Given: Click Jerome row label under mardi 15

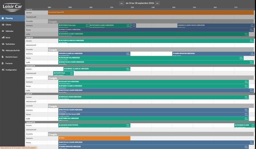Looking at the screenshot, I should [29, 41].
